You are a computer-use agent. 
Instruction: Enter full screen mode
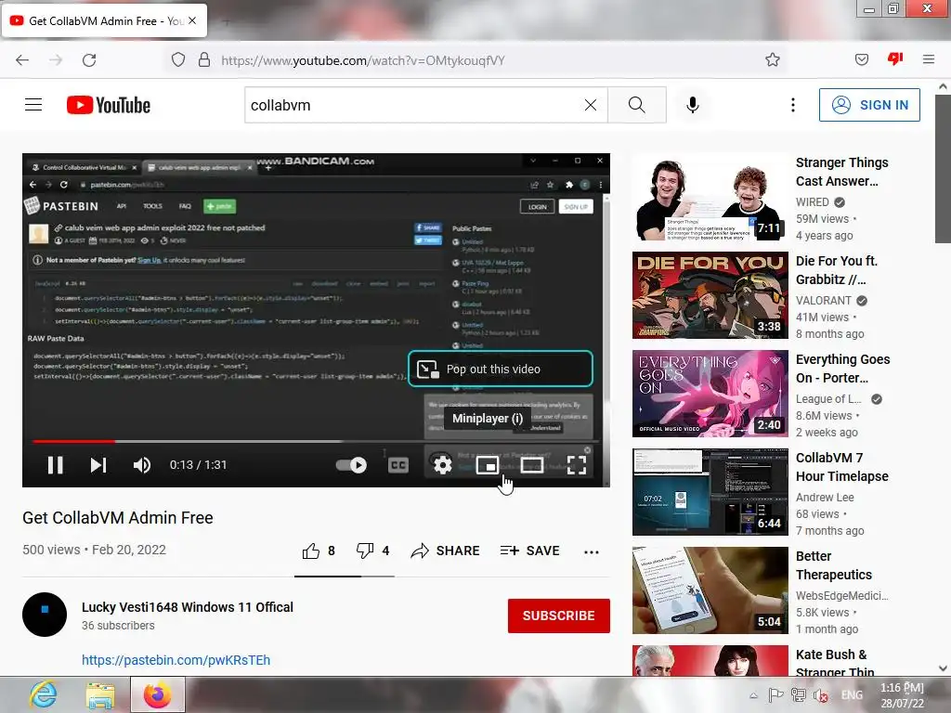coord(577,465)
